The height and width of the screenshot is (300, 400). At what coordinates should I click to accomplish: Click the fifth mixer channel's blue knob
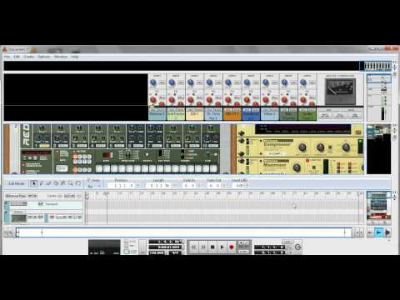coord(228,82)
